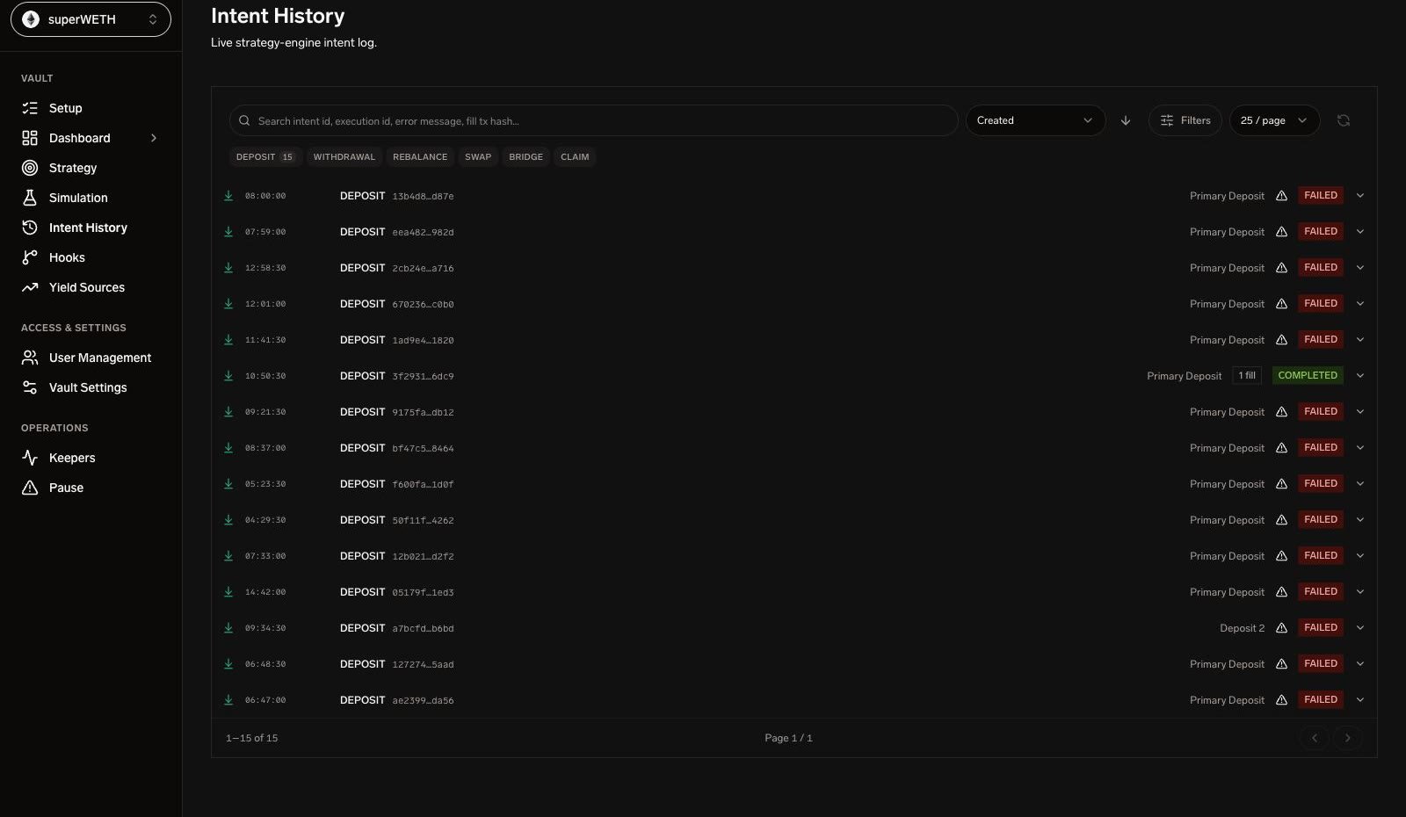
Task: Click deposit arrow icon on row 1ad9e4…1820
Action: (228, 340)
